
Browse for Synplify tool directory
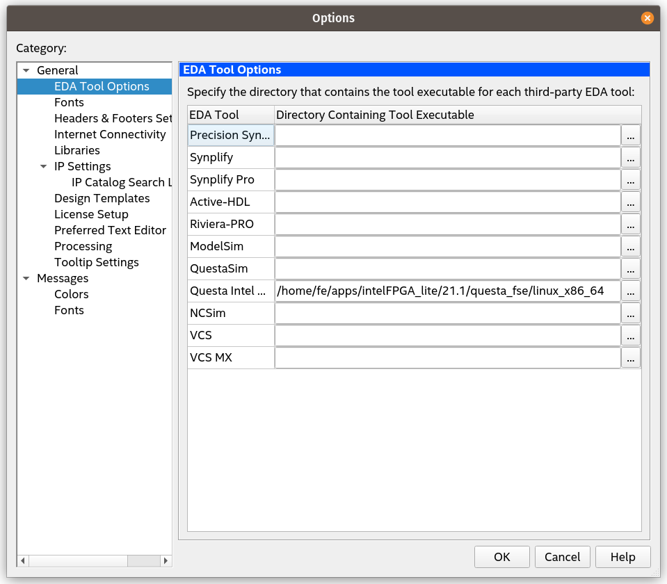(x=630, y=157)
